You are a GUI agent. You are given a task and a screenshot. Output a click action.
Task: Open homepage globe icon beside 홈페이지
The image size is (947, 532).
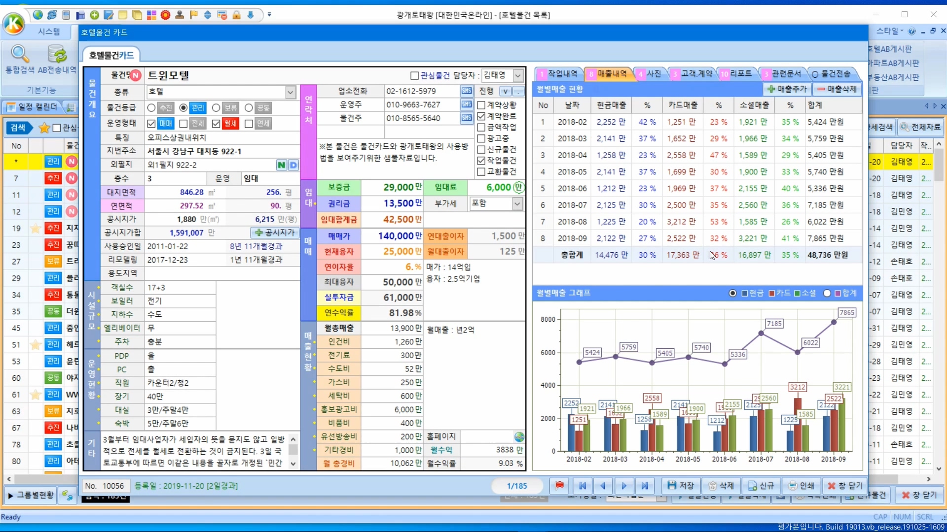tap(519, 437)
